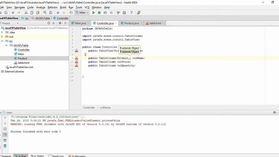The width and height of the screenshot is (279, 157).
Task: Click 'T extends Object' in the parameter popup
Action: [129, 51]
